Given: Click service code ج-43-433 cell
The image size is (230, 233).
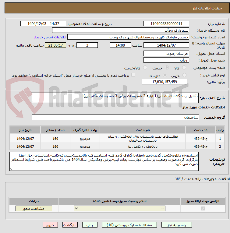Looking at the screenshot, I should [200, 147].
